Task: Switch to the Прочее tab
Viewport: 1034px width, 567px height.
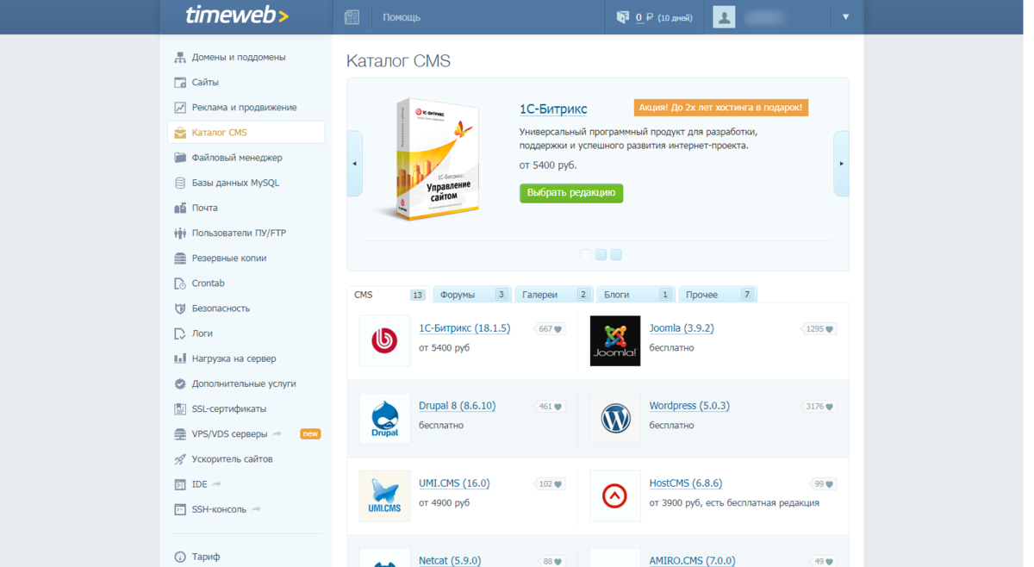Action: point(718,295)
